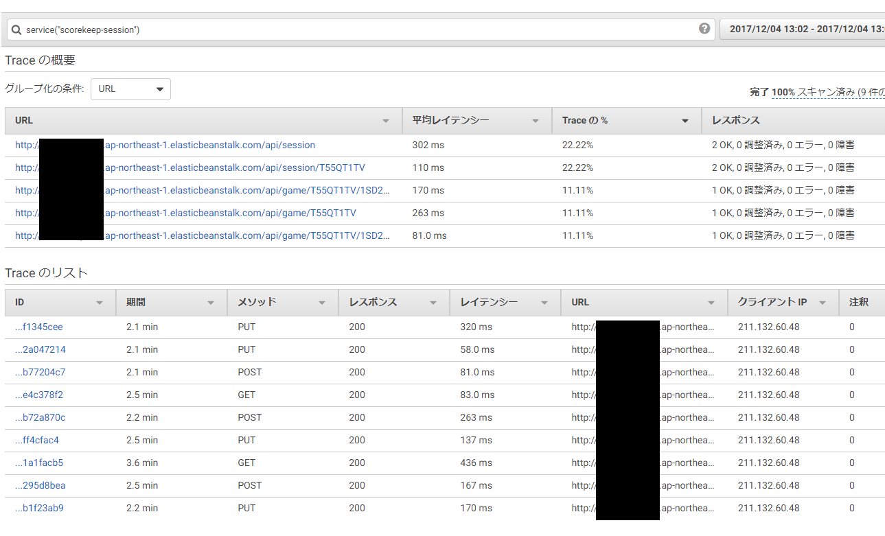This screenshot has width=885, height=536.
Task: Select the POST method cell for ...b77204c7
Action: 250,372
